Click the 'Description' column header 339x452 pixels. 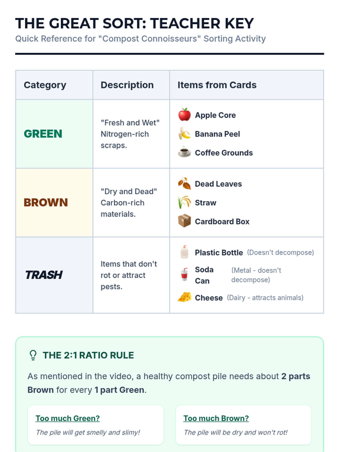(x=127, y=85)
